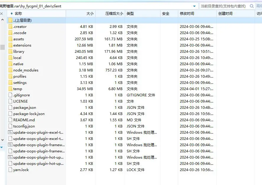Sort by the 大小 column header
This screenshot has width=262, height=185.
[81, 13]
